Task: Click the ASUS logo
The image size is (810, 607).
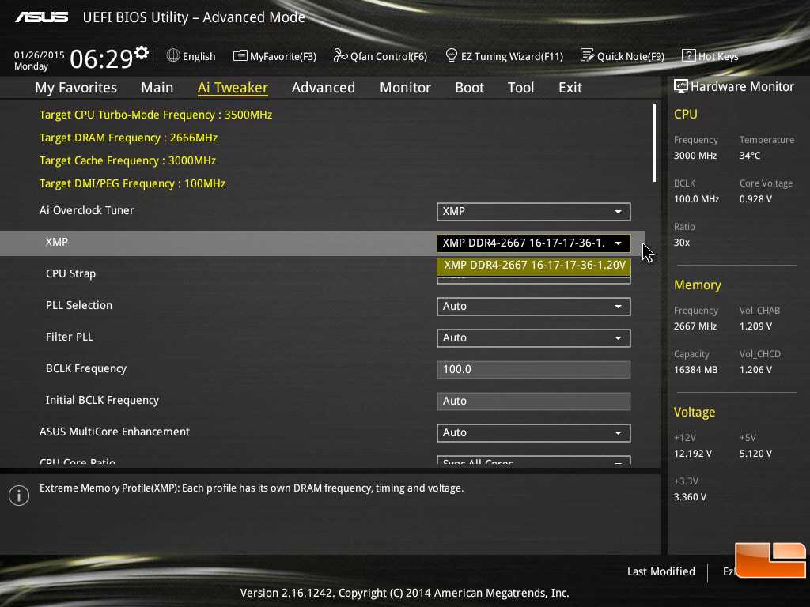Action: pos(42,17)
